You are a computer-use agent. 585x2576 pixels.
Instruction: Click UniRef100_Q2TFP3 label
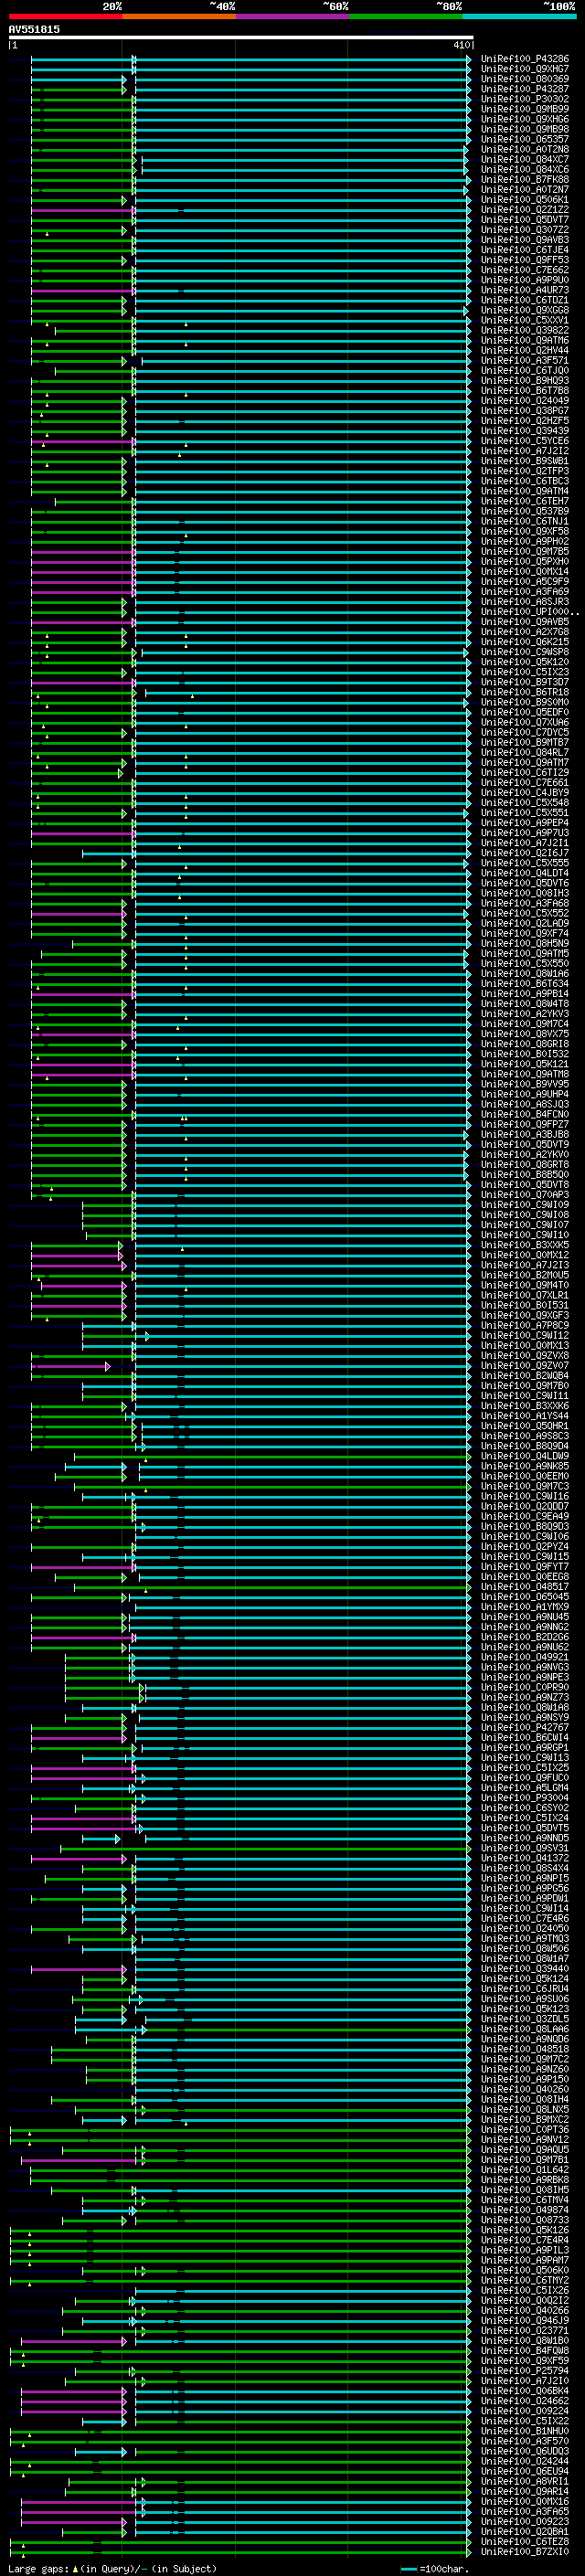(x=524, y=471)
